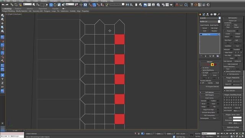Viewport: 245px width, 138px height.
Task: Click the Vertex Colors Color swatch
Action: click(237, 118)
